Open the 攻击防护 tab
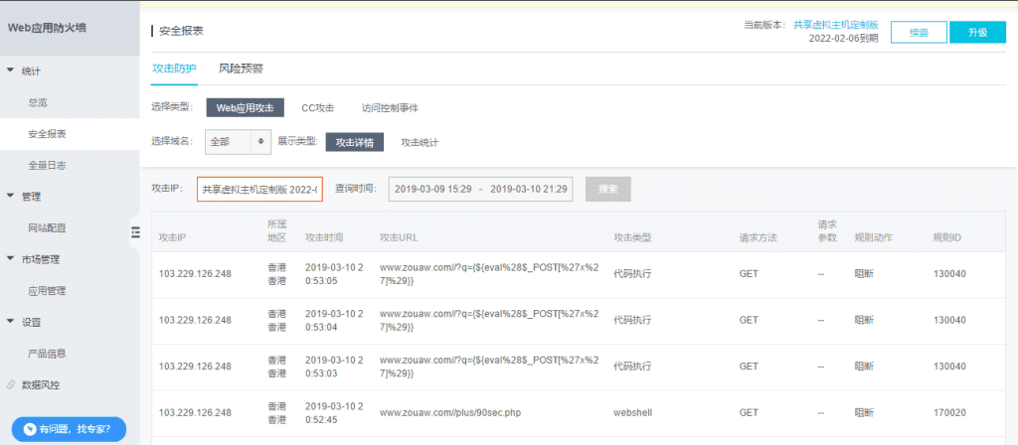The image size is (1018, 445). coord(174,69)
